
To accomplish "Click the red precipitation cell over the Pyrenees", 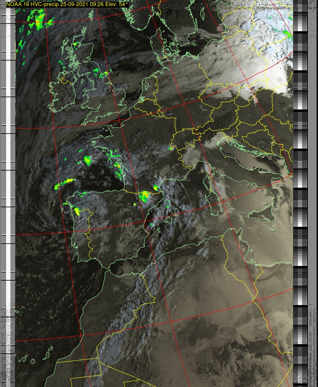I will tap(145, 194).
